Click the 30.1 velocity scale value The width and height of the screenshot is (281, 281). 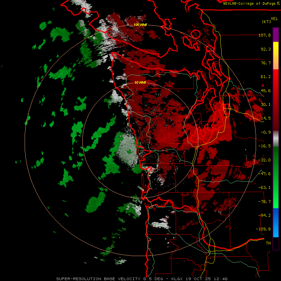pos(266,105)
